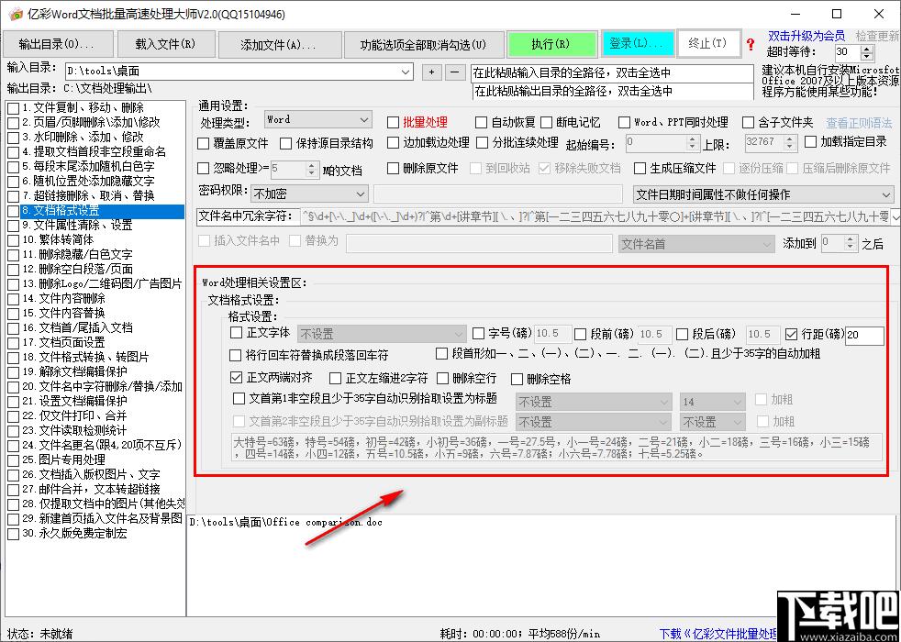Check the 正文左缩进2字符 option
The image size is (901, 642).
click(x=335, y=378)
